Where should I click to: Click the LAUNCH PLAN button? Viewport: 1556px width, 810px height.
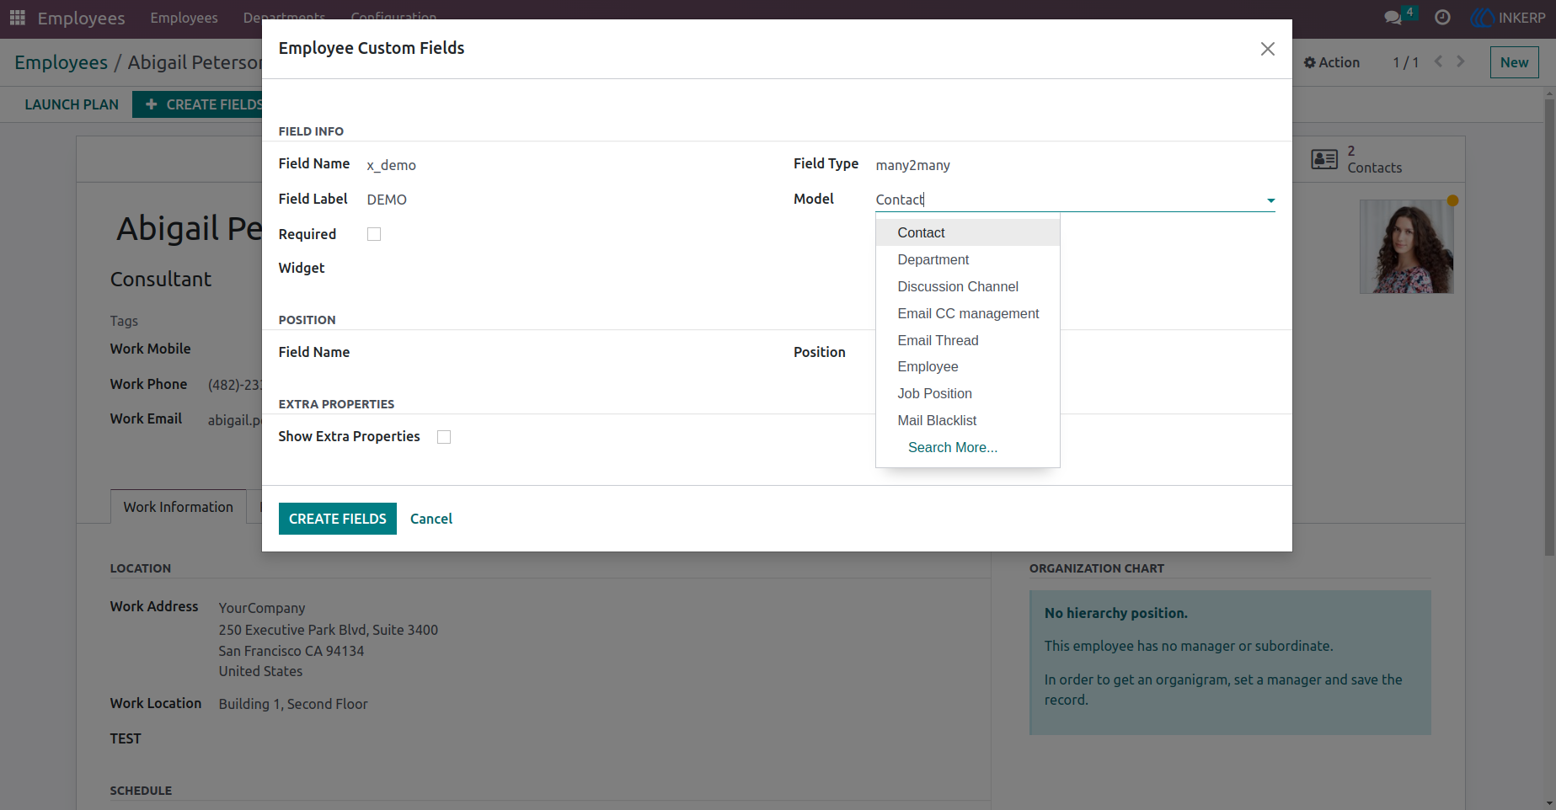[x=72, y=104]
